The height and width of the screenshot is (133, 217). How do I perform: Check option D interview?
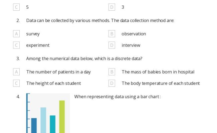(112, 45)
